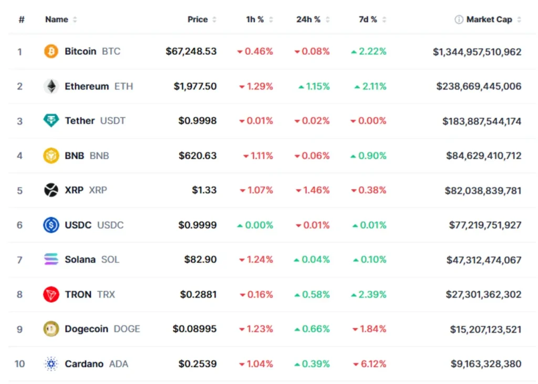Sort by 1h % column header
The height and width of the screenshot is (384, 538).
[255, 19]
